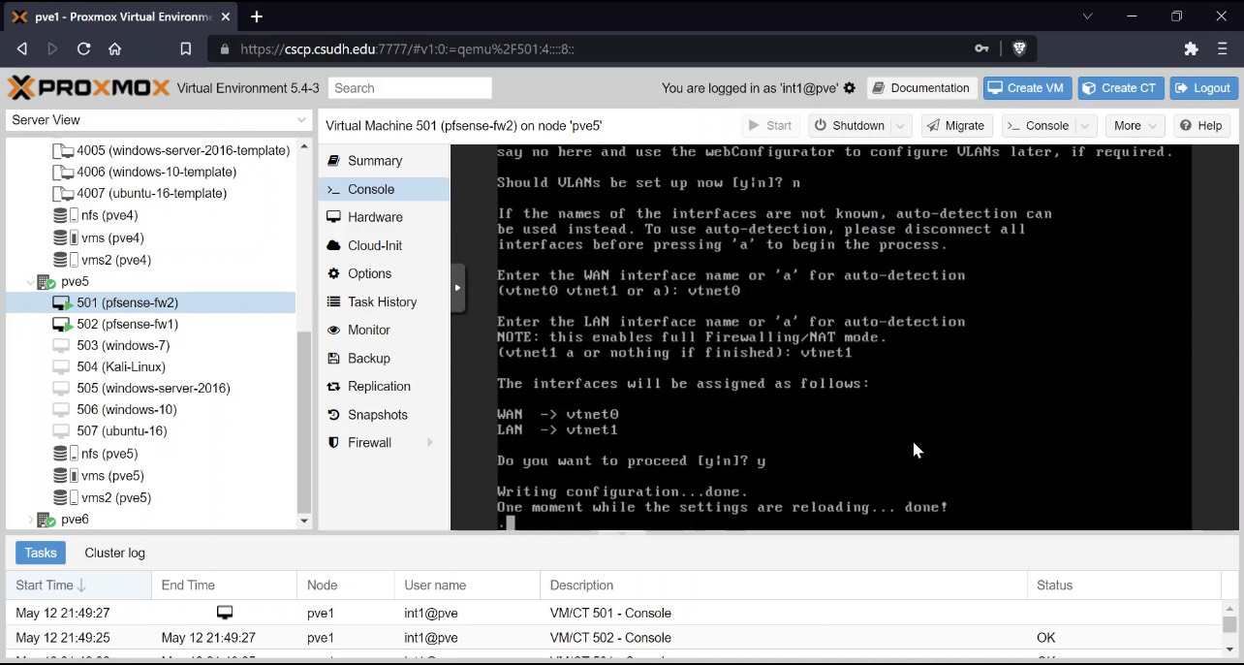Expand the console side panel handle
Screen dimensions: 1244x665
[457, 288]
